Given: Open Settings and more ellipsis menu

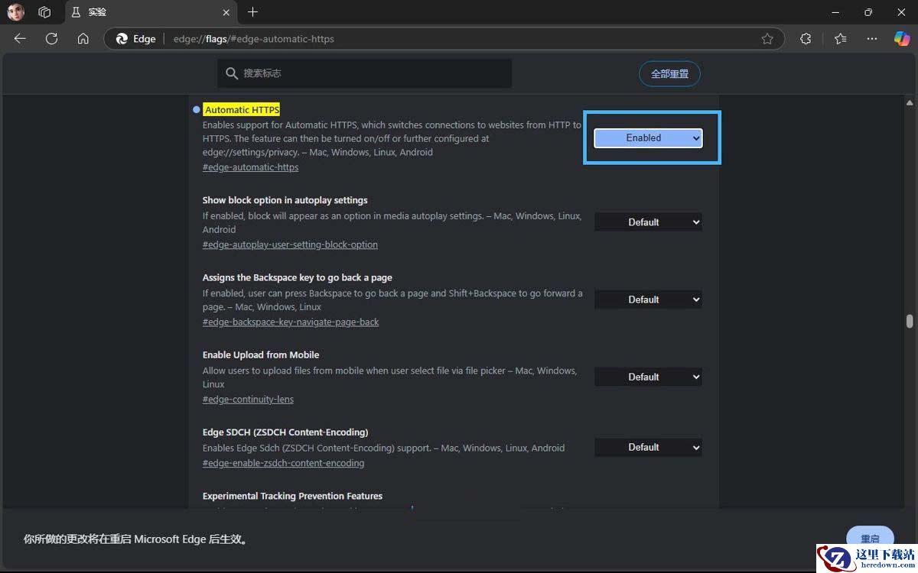Looking at the screenshot, I should click(x=872, y=38).
